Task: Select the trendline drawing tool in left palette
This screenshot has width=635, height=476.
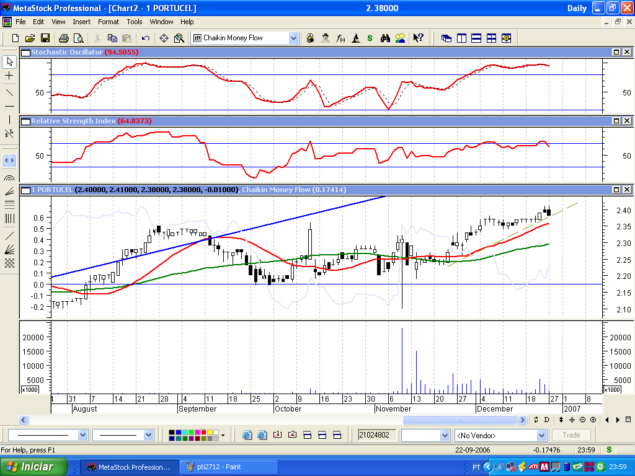Action: click(x=9, y=92)
